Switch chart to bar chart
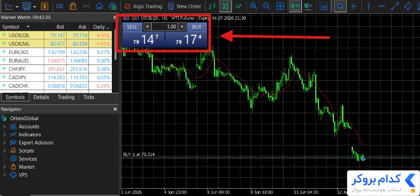This screenshot has width=420, height=196. coord(213,6)
